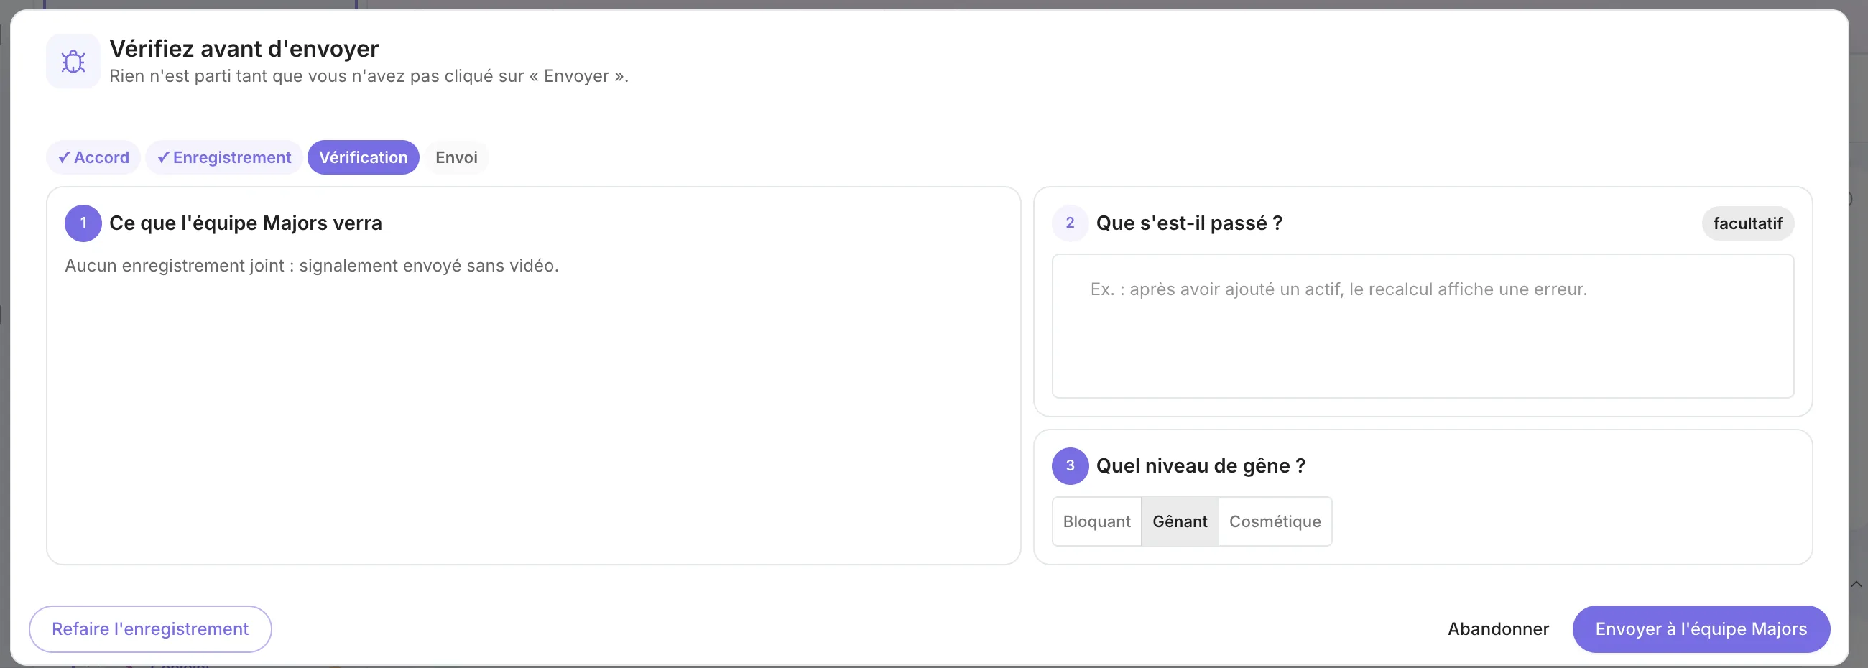Select the Enregistrement step pill
1868x668 pixels.
click(x=224, y=157)
